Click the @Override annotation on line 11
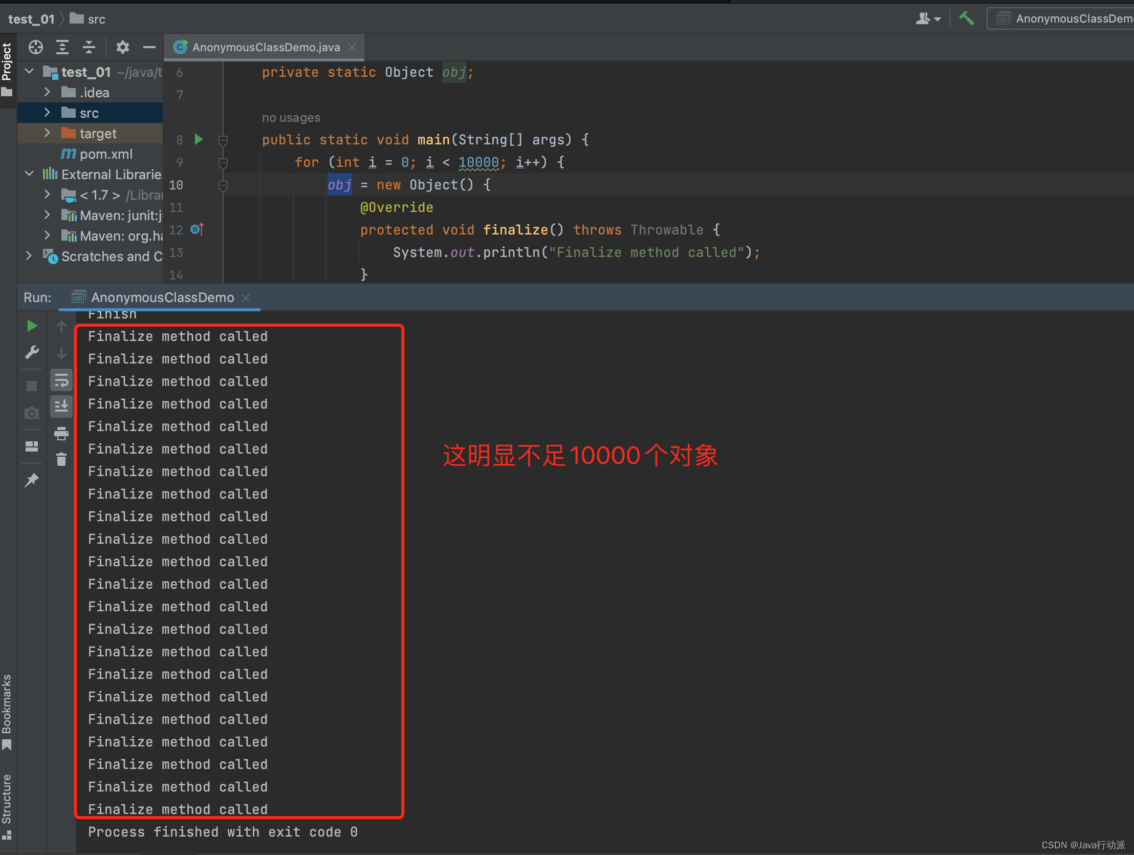This screenshot has height=855, width=1134. pos(396,207)
